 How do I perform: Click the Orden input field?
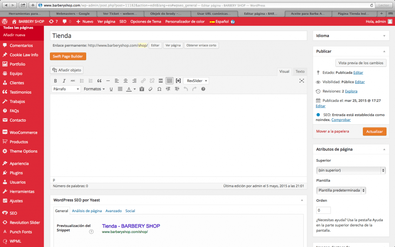pyautogui.click(x=323, y=210)
